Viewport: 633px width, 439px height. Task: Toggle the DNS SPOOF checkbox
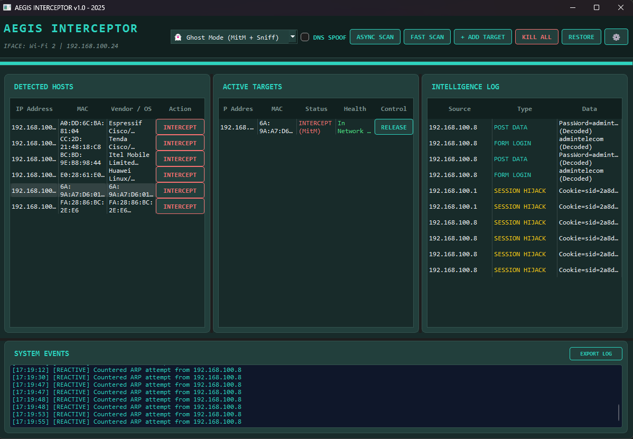click(305, 37)
